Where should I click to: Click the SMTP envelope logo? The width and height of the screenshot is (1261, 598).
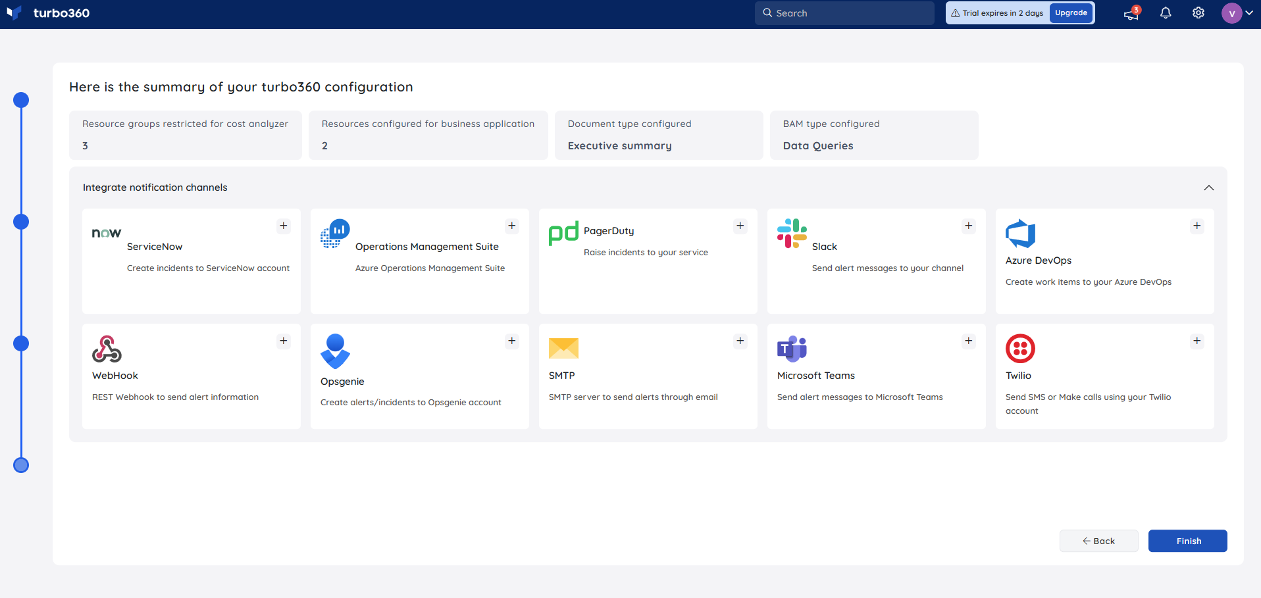tap(563, 349)
